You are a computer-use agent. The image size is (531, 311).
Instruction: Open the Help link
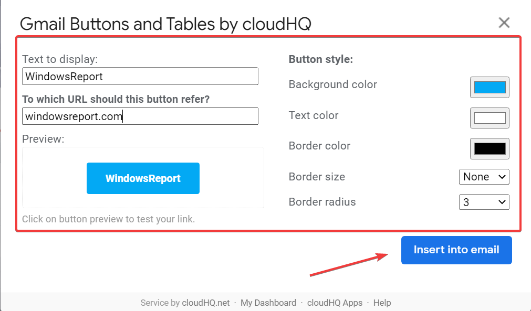pos(382,303)
